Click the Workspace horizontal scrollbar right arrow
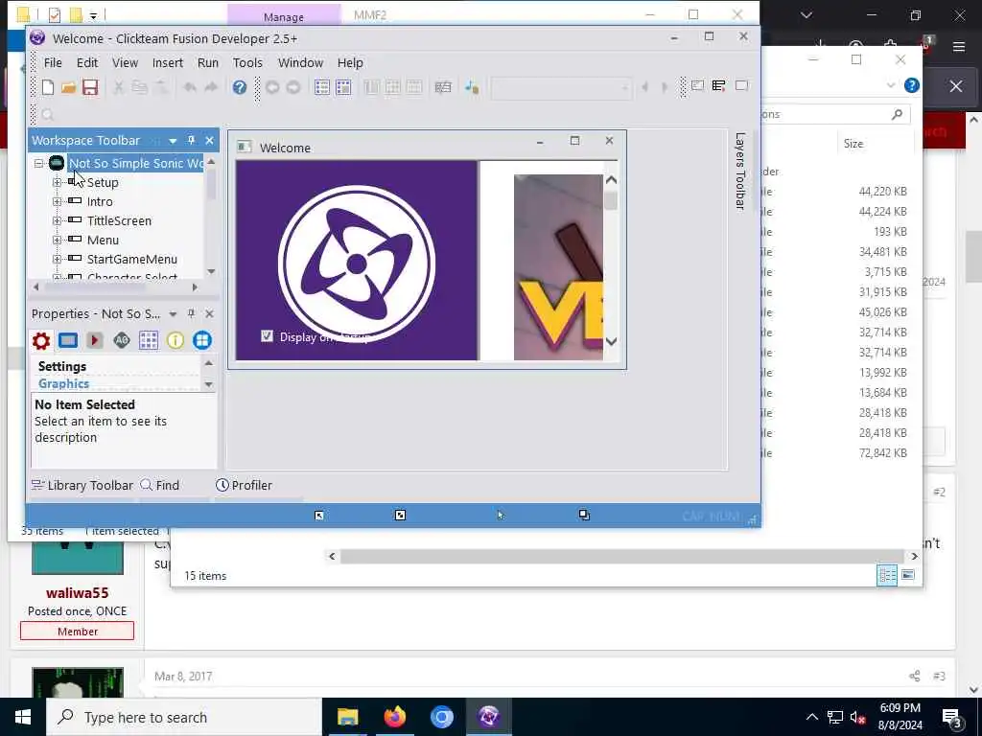 (195, 287)
